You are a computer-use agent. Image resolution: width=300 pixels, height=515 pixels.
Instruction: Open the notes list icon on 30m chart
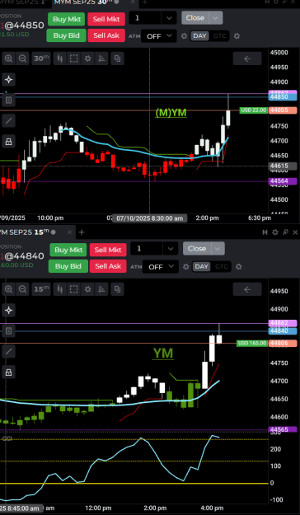(x=8, y=101)
